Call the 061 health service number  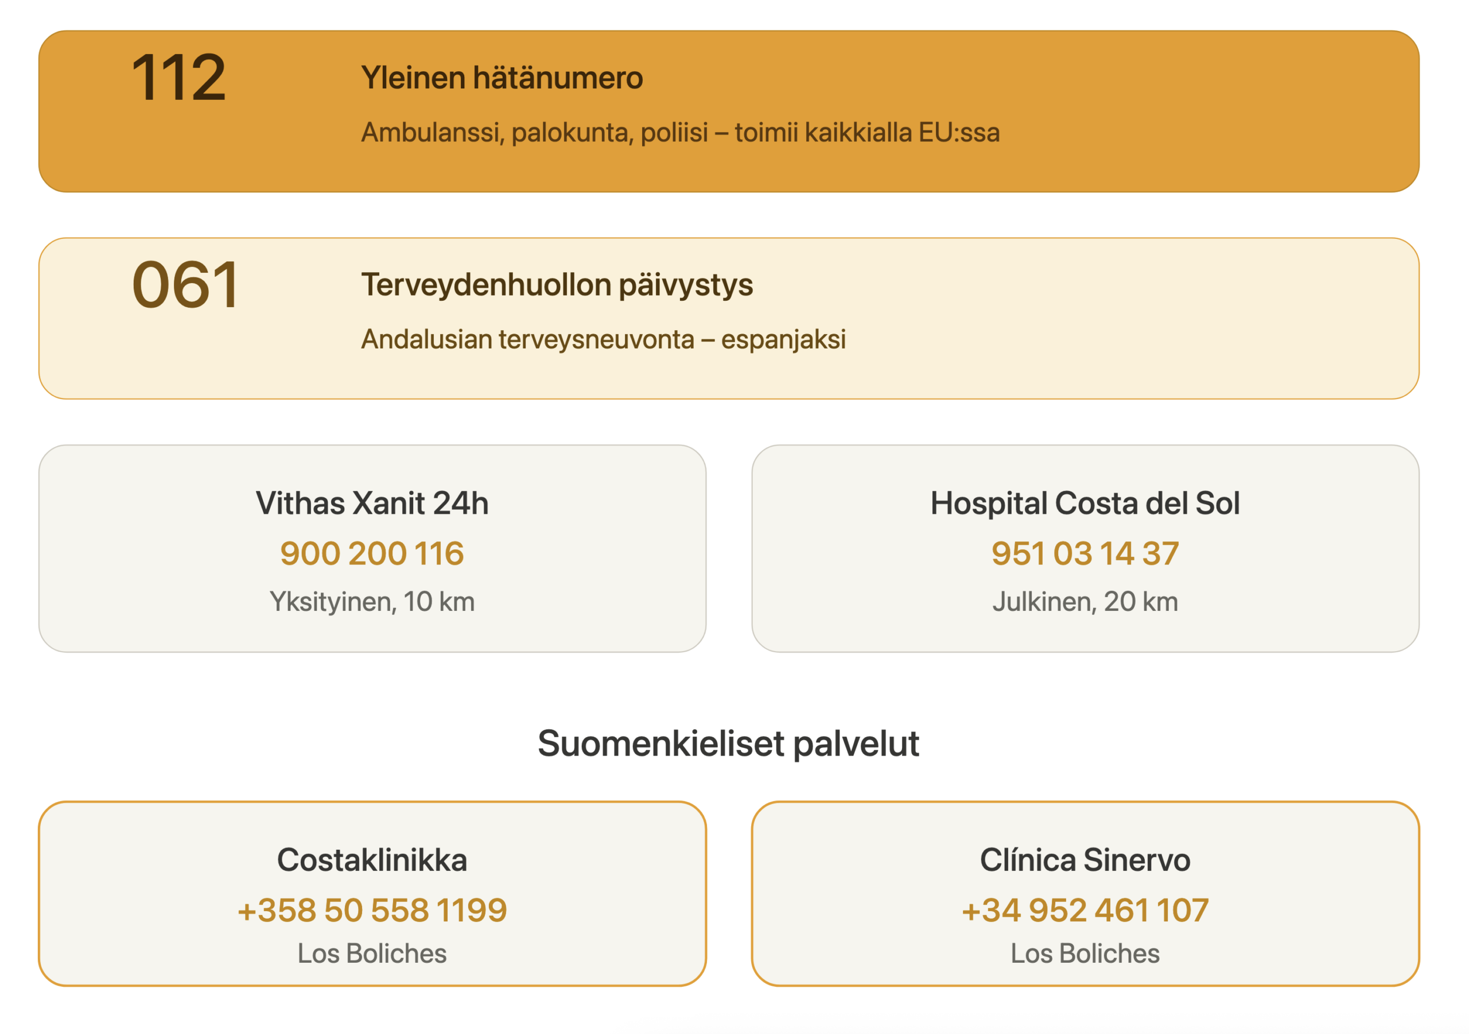point(185,285)
